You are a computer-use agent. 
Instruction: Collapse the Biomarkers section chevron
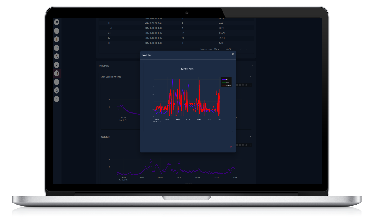[x=252, y=66]
